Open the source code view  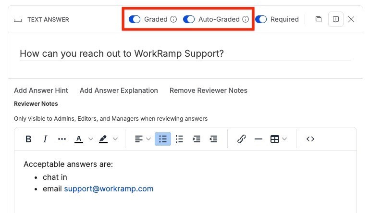pyautogui.click(x=310, y=139)
